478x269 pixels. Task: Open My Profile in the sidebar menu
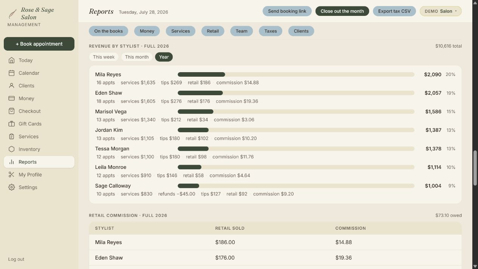click(x=39, y=175)
